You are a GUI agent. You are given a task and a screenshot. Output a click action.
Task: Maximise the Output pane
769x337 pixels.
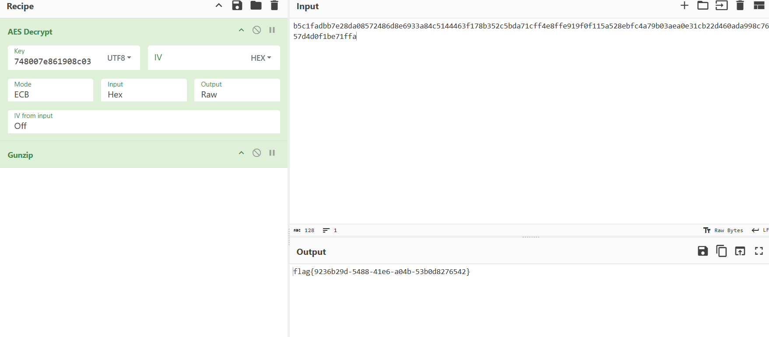pyautogui.click(x=759, y=251)
